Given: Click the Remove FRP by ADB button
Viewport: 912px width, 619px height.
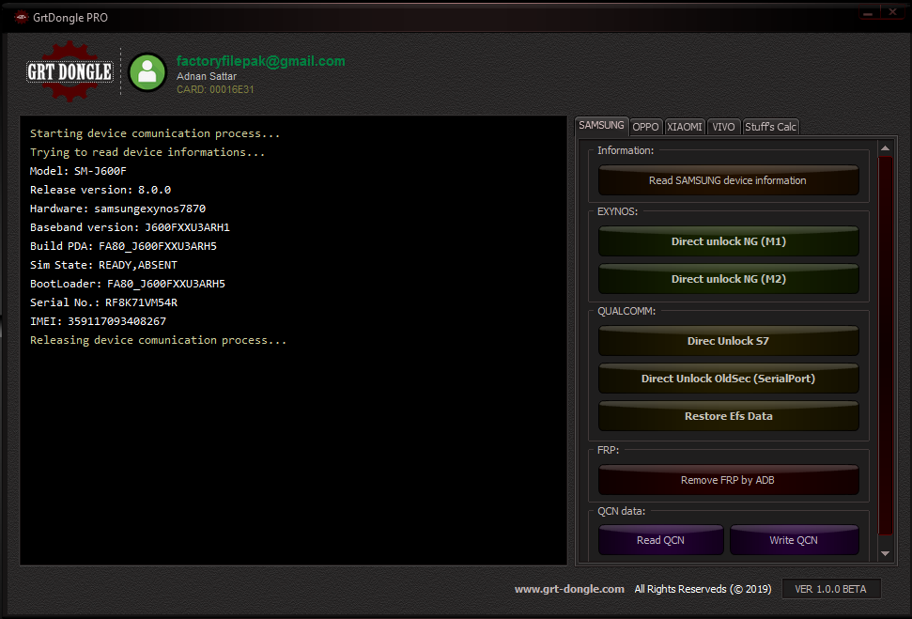Looking at the screenshot, I should tap(728, 480).
